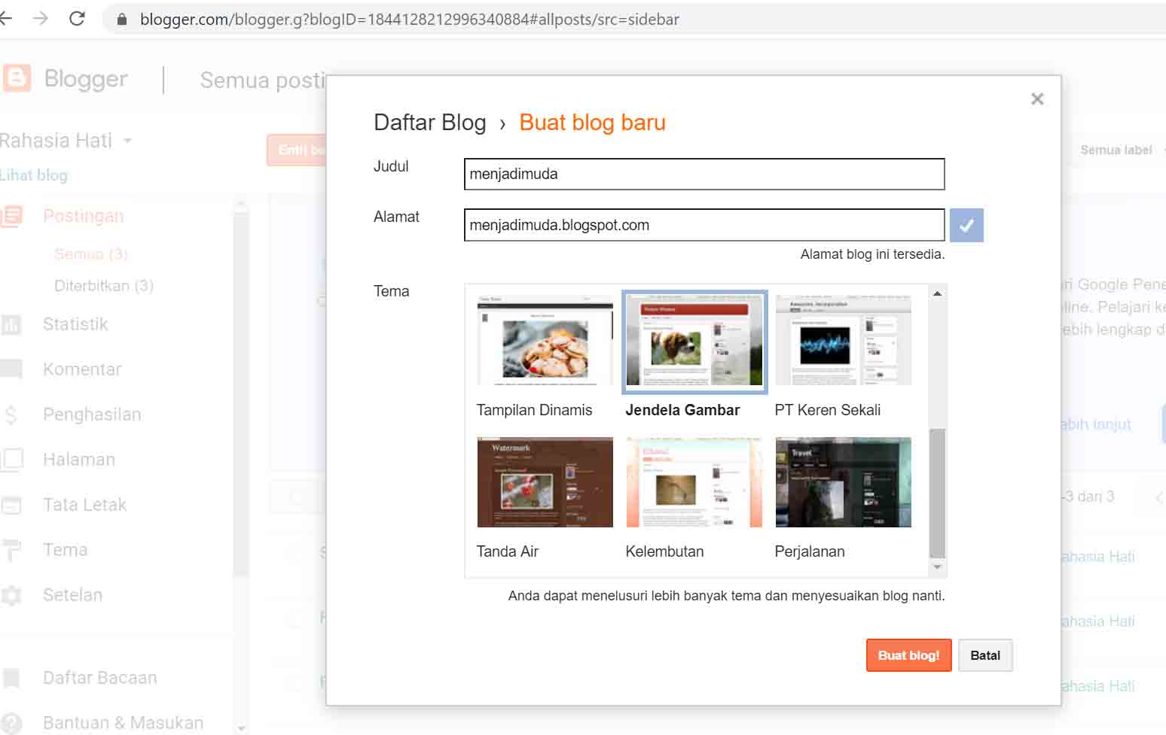Screen dimensions: 1166x735
Task: Open Komentar in the sidebar
Action: coord(82,369)
